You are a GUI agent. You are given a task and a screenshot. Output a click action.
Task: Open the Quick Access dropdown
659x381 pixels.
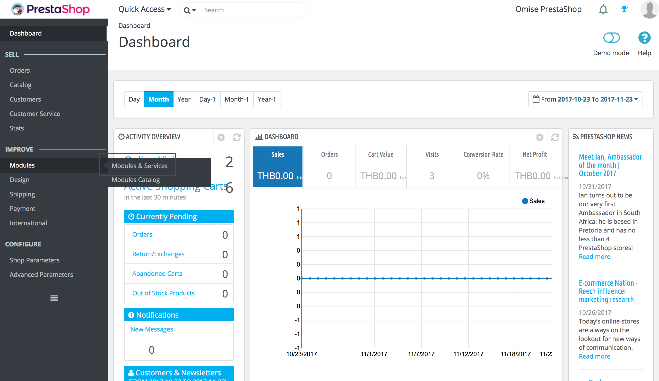click(x=144, y=9)
